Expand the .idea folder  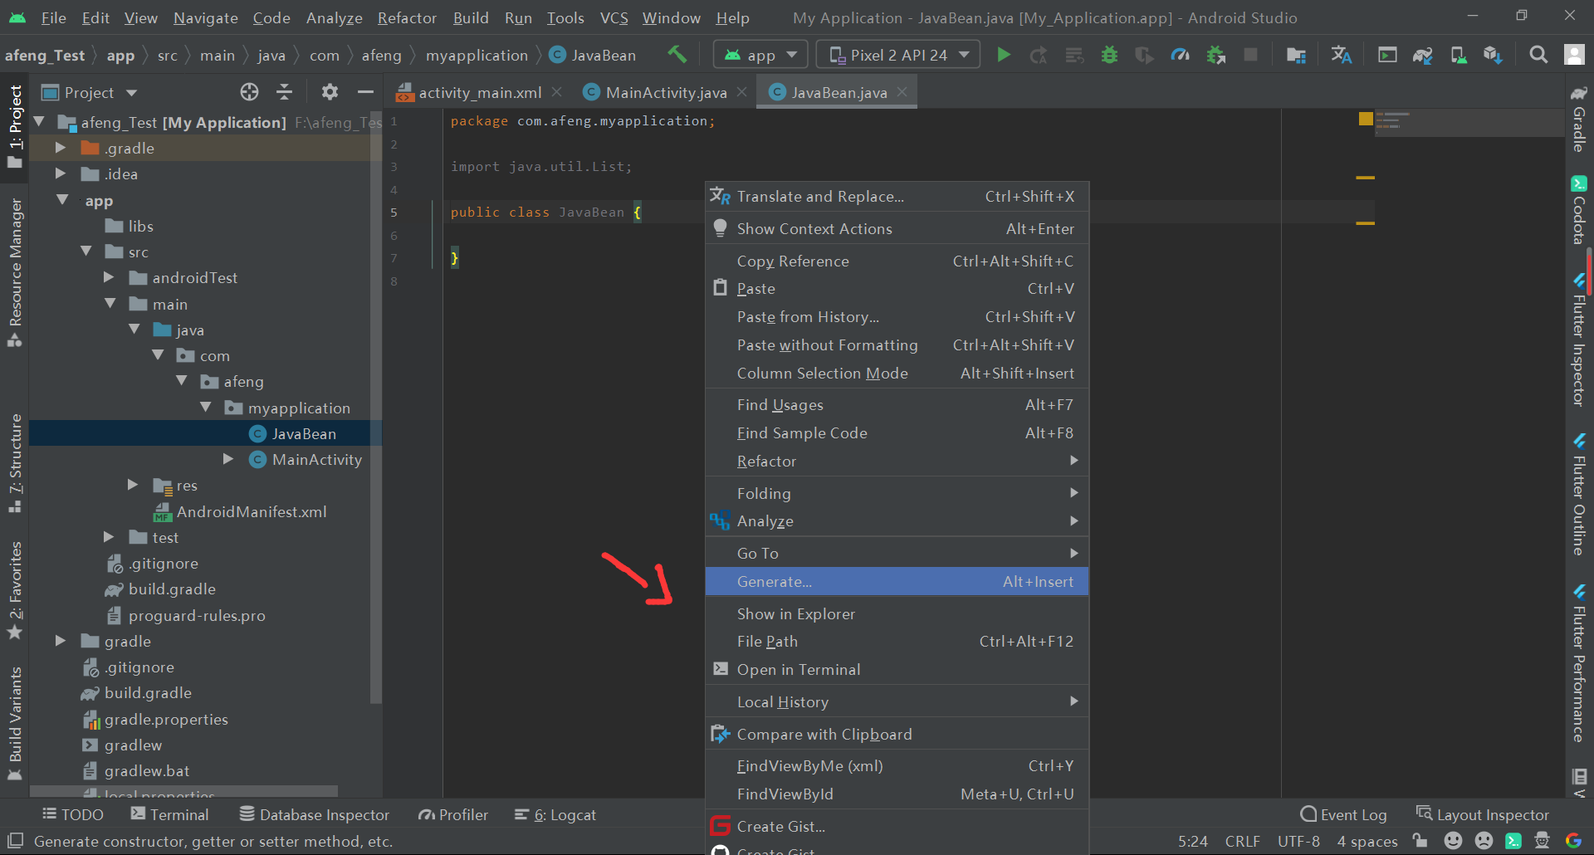tap(60, 173)
